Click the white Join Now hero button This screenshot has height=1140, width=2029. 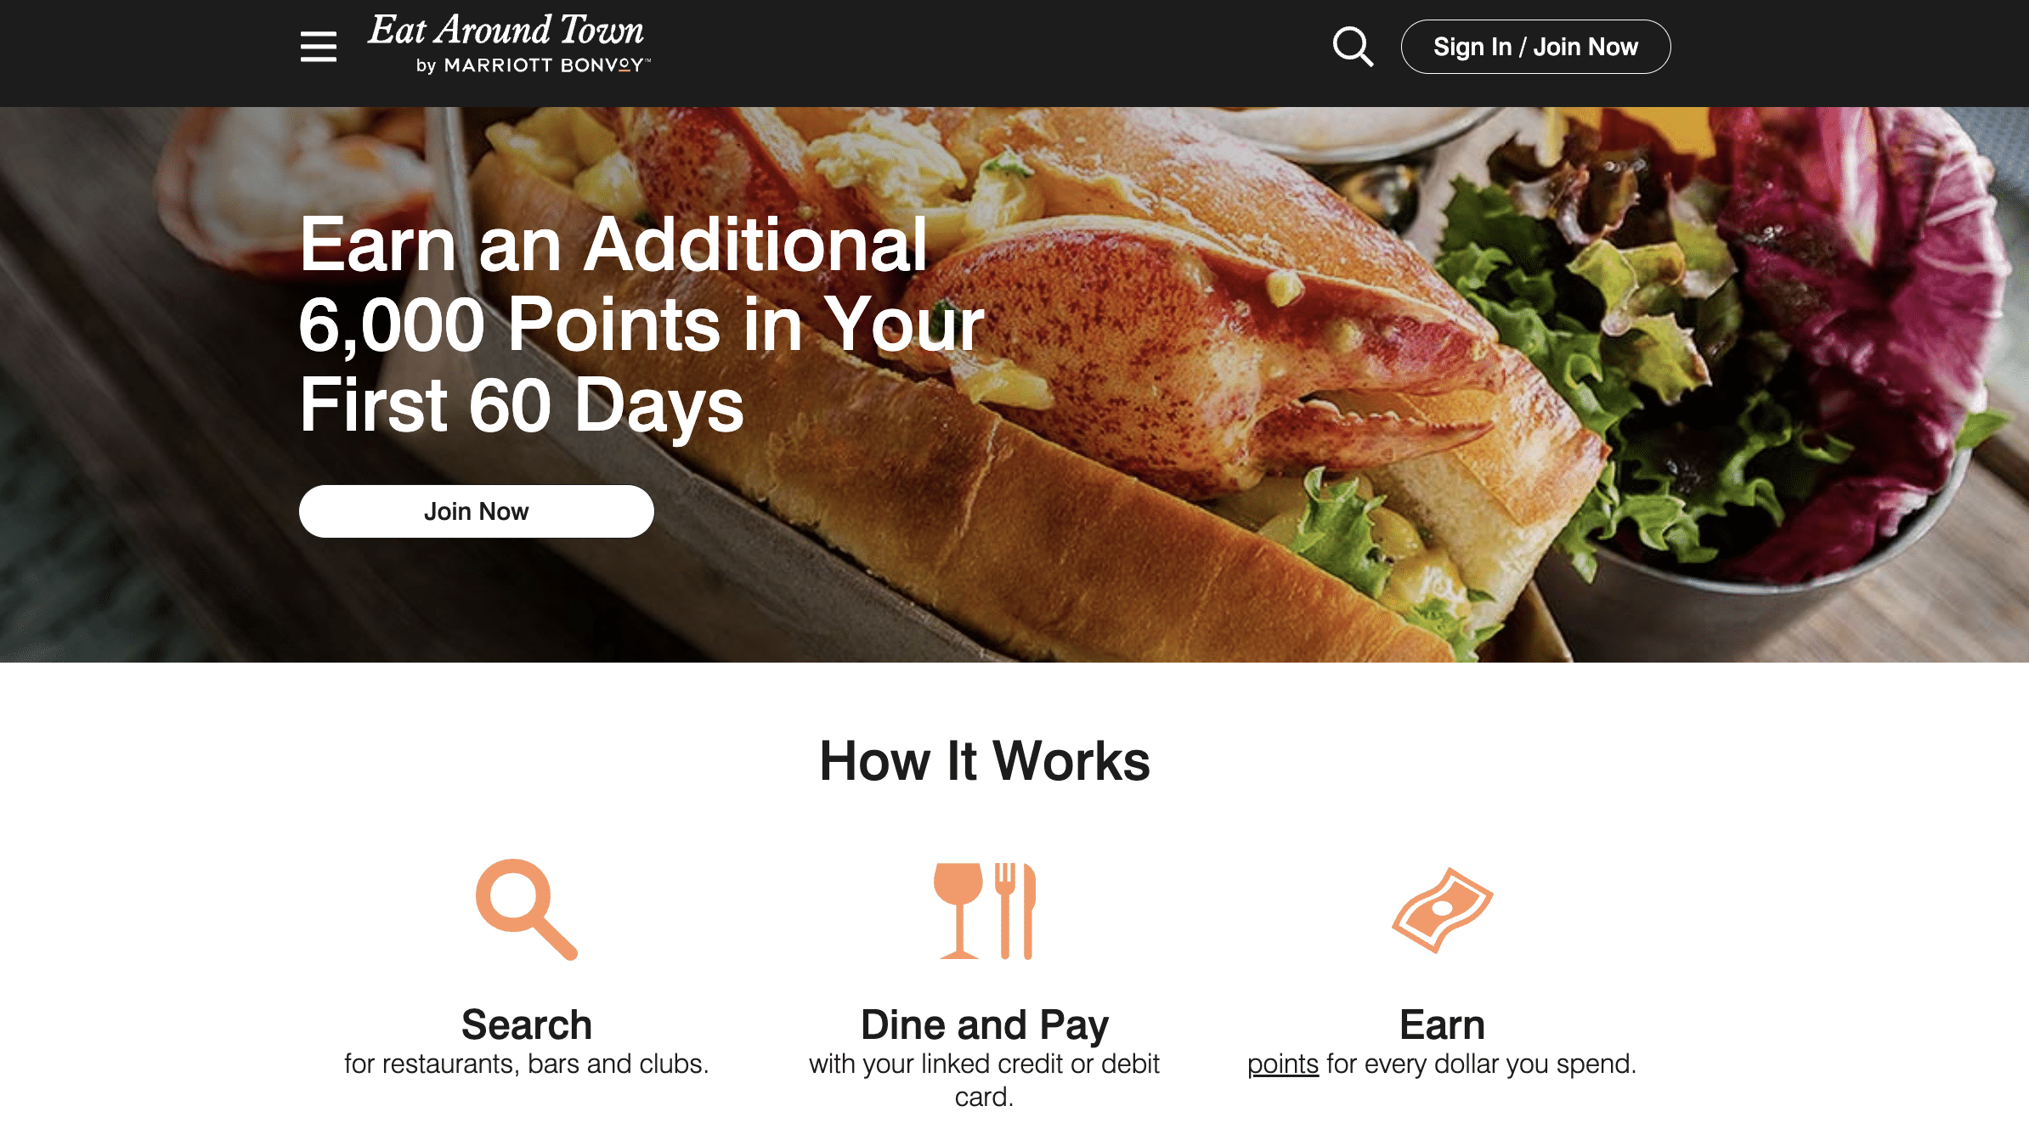point(477,511)
